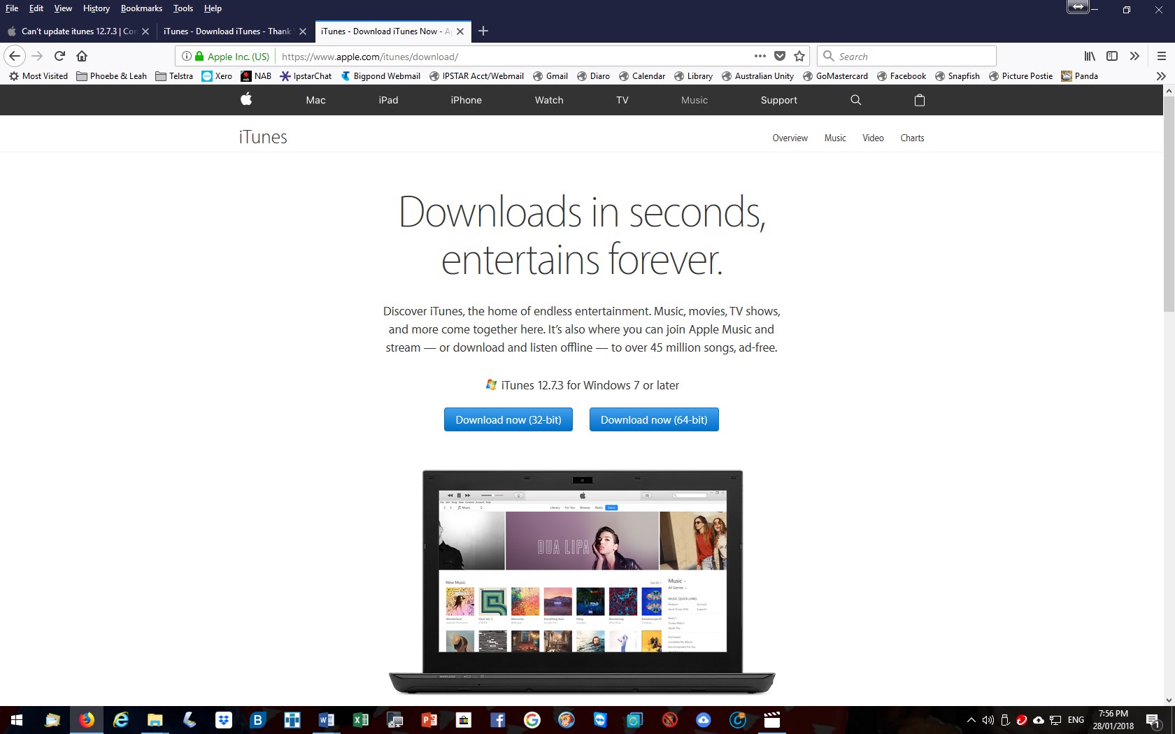
Task: Launch Dropbox from the taskbar
Action: pyautogui.click(x=224, y=720)
